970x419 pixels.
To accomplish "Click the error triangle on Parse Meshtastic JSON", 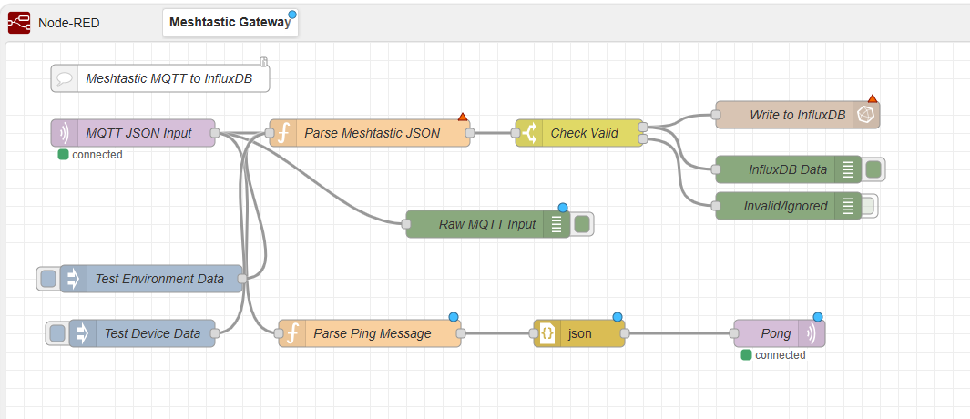I will pos(462,117).
